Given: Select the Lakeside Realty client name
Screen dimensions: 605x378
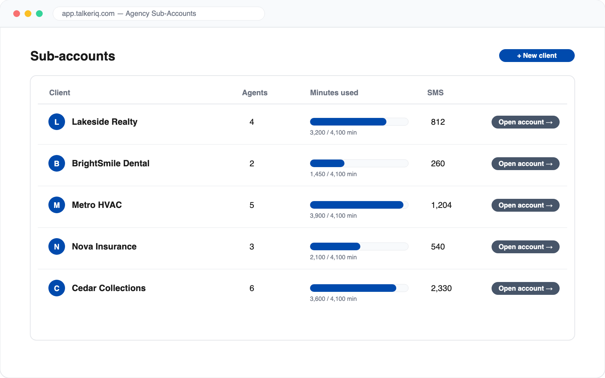Looking at the screenshot, I should pyautogui.click(x=105, y=122).
